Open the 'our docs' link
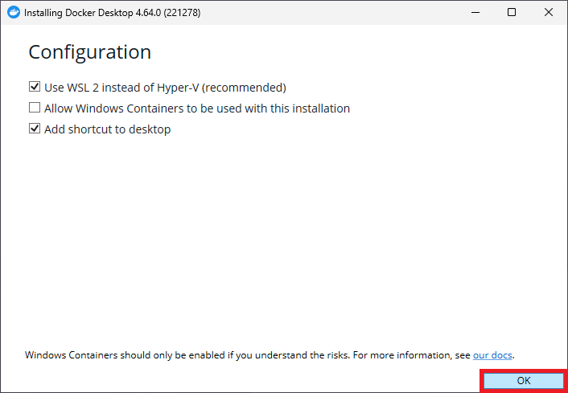The width and height of the screenshot is (568, 393). pyautogui.click(x=492, y=354)
